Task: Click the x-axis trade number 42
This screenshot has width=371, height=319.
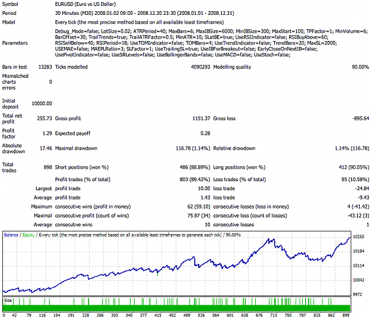Action: (x=14, y=315)
